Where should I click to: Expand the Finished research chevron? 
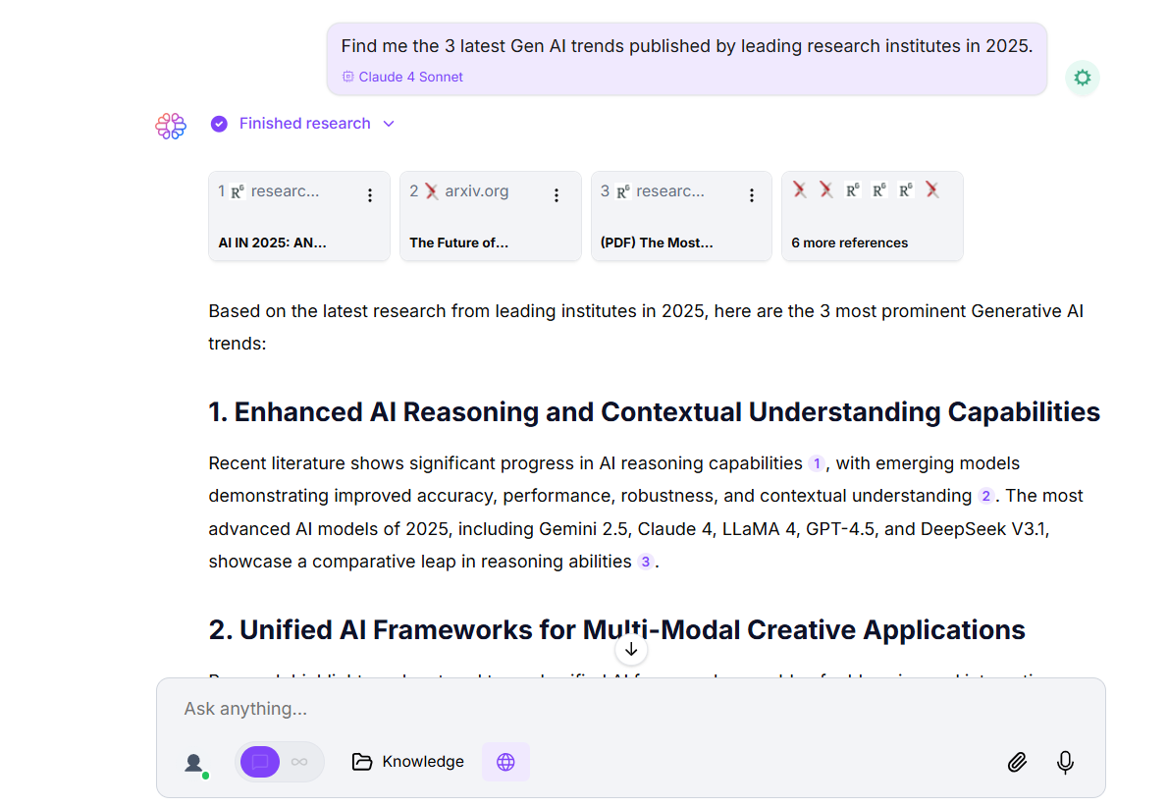[389, 124]
